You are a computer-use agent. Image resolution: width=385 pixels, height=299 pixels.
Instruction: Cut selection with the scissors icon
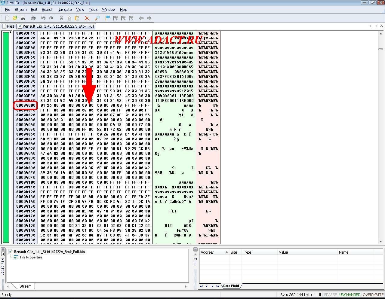pos(61,18)
